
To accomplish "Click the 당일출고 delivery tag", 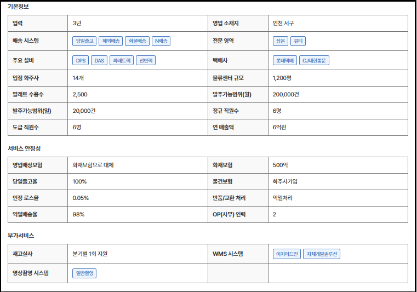I will tap(84, 41).
